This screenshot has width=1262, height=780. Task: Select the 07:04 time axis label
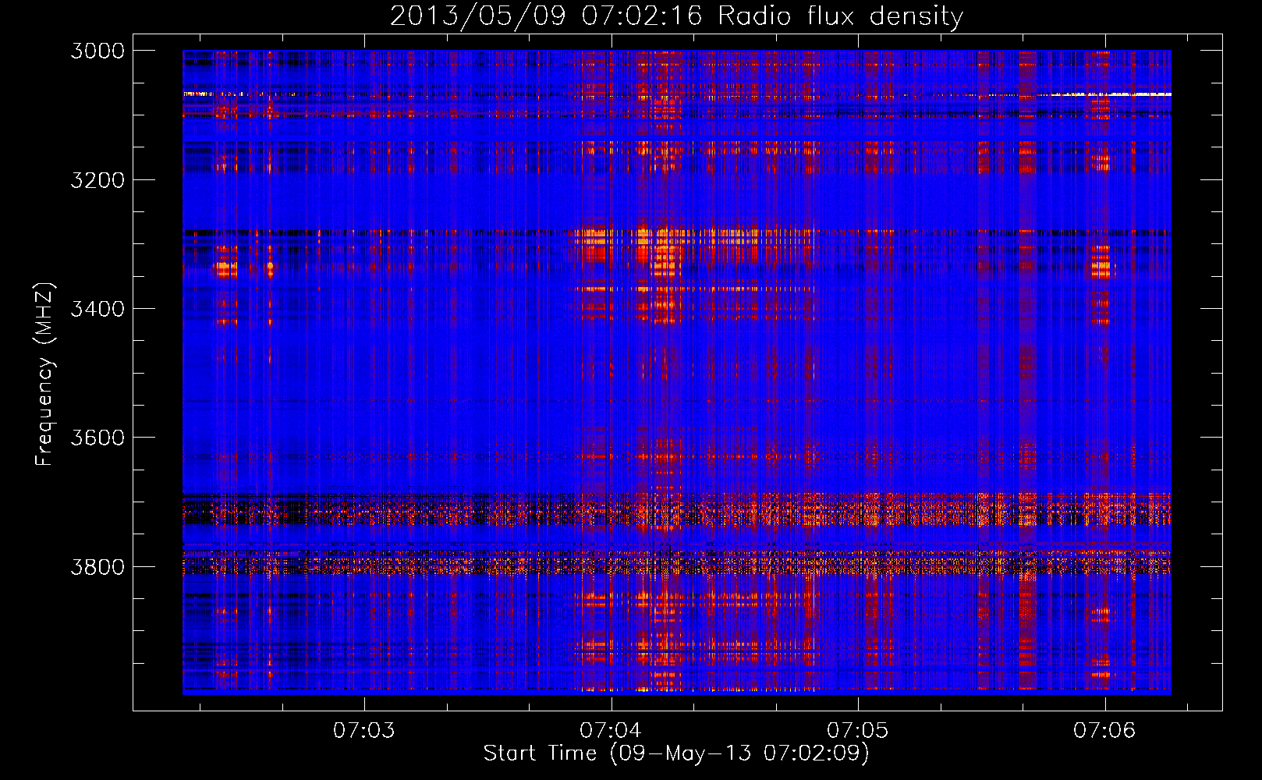611,731
